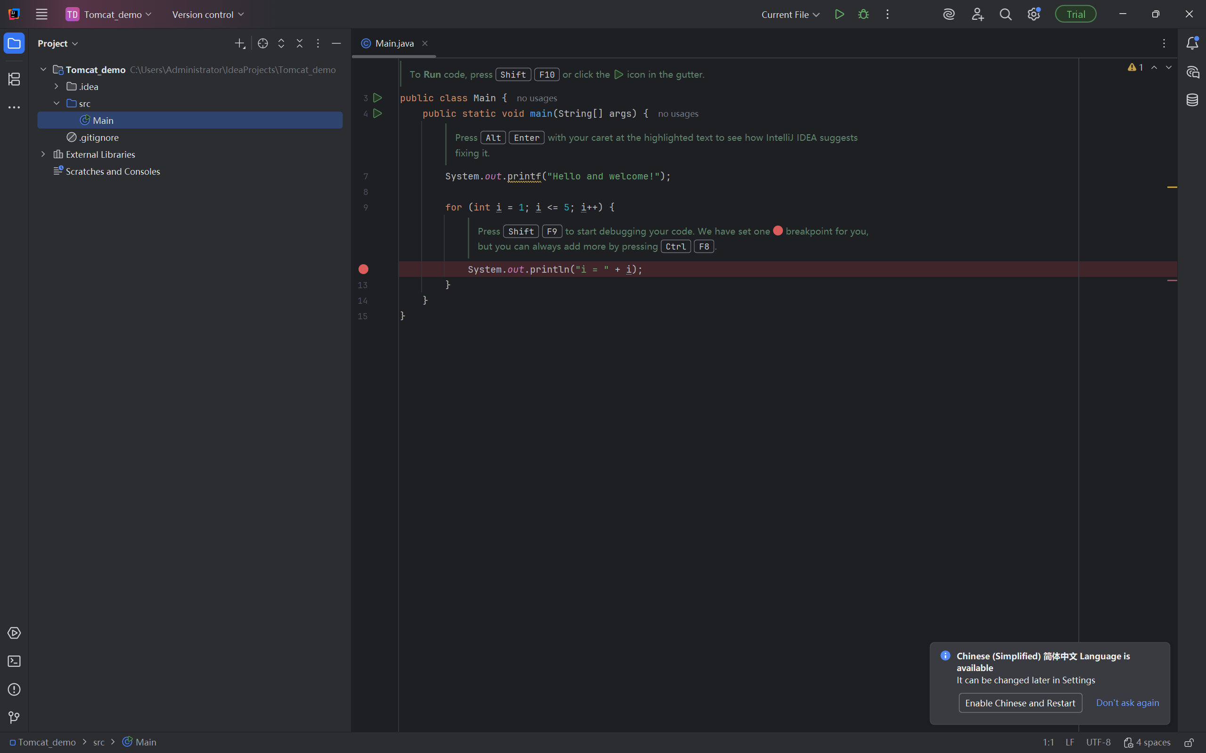The width and height of the screenshot is (1206, 753).
Task: Expand External Libraries node
Action: coord(43,154)
